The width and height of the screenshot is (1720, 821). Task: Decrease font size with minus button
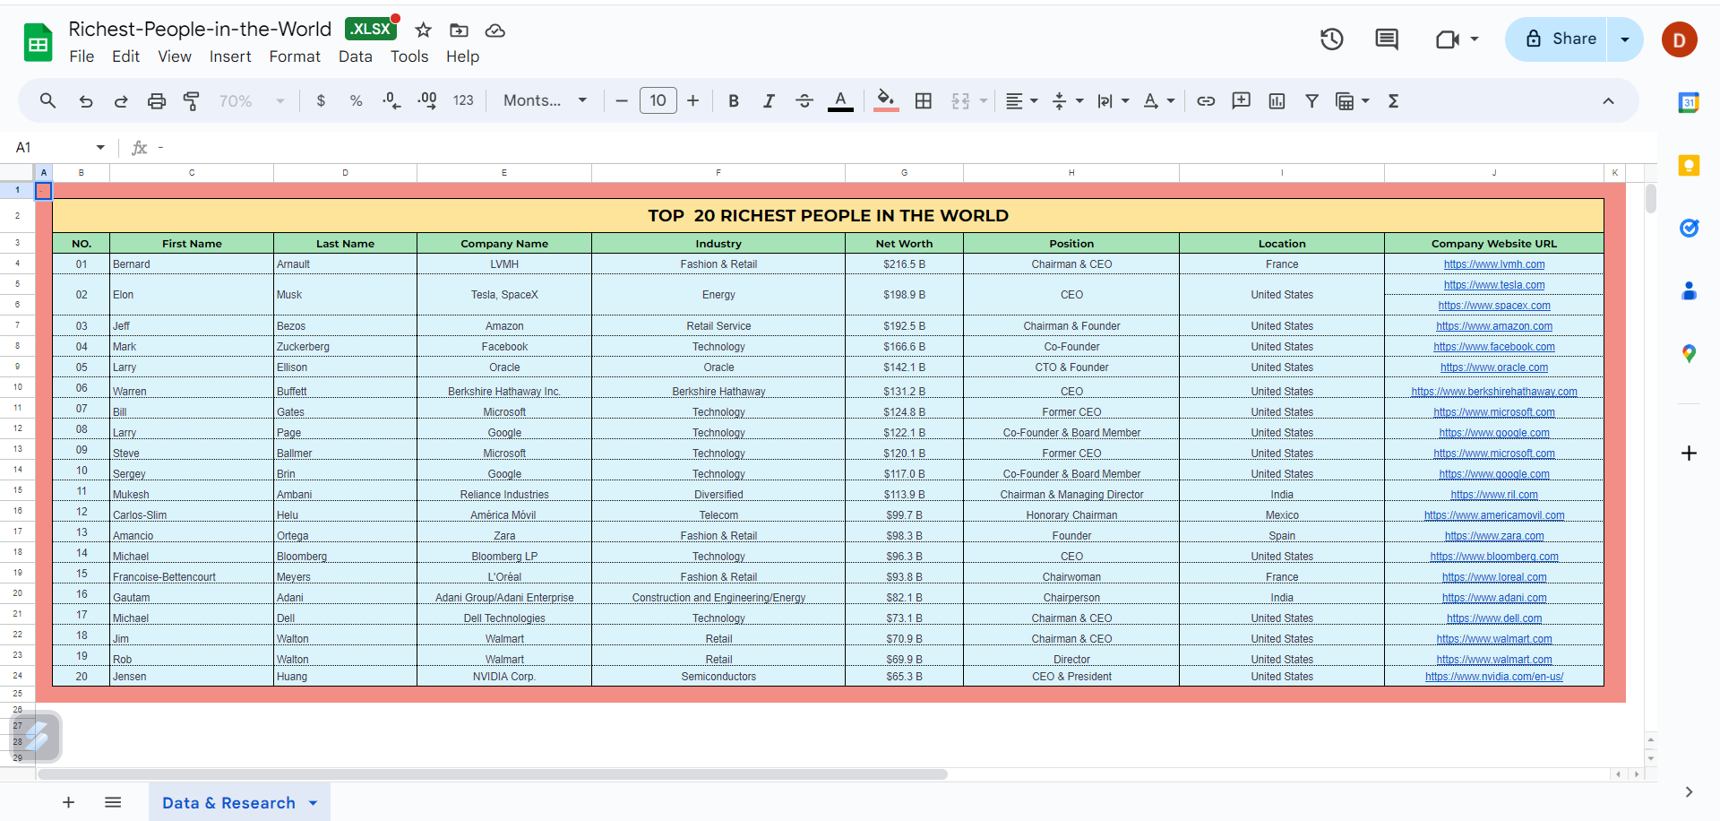tap(622, 101)
